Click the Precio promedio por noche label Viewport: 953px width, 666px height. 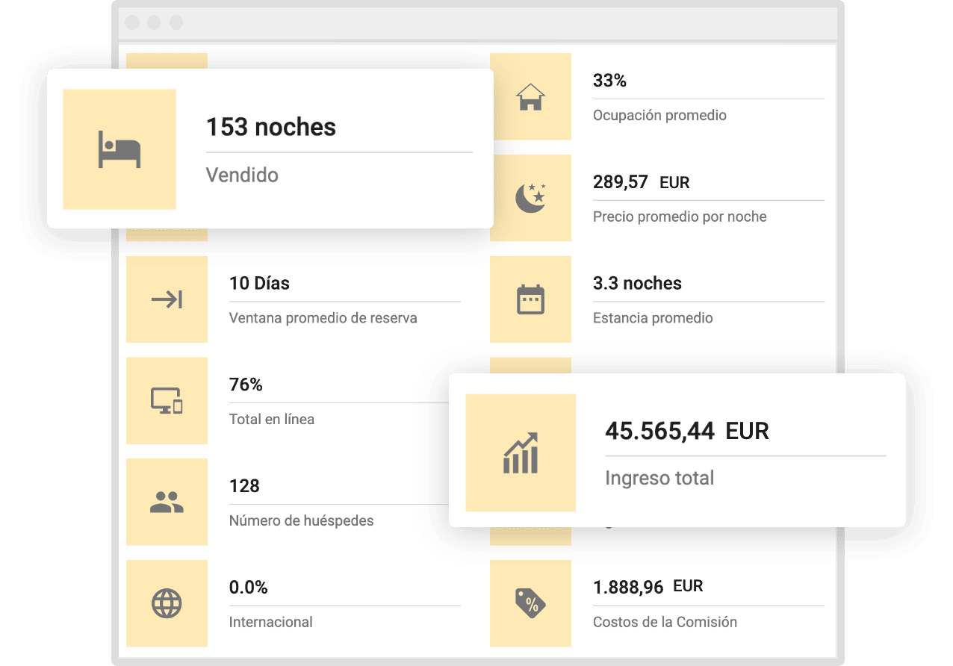click(680, 217)
